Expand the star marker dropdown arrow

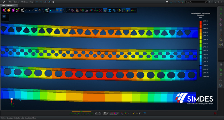click(139, 113)
